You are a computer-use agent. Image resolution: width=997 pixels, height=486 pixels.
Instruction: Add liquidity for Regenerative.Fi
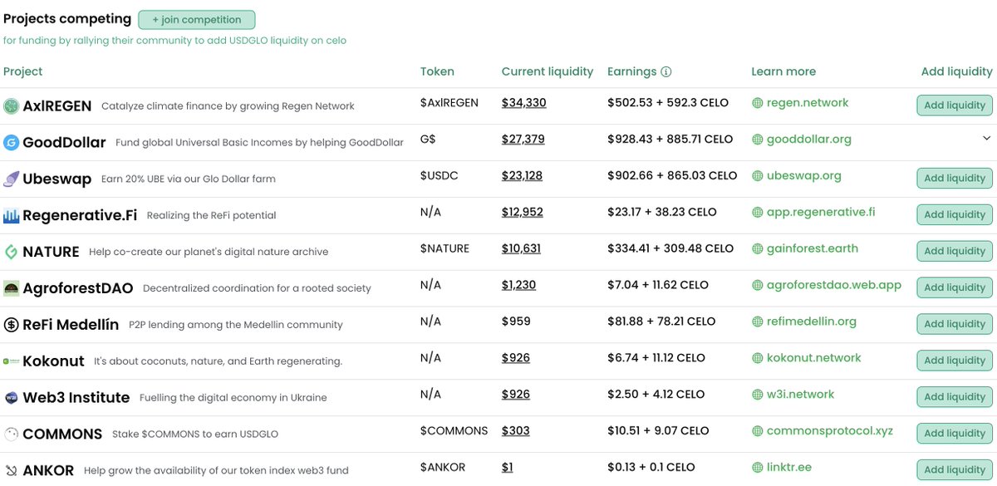pyautogui.click(x=955, y=214)
